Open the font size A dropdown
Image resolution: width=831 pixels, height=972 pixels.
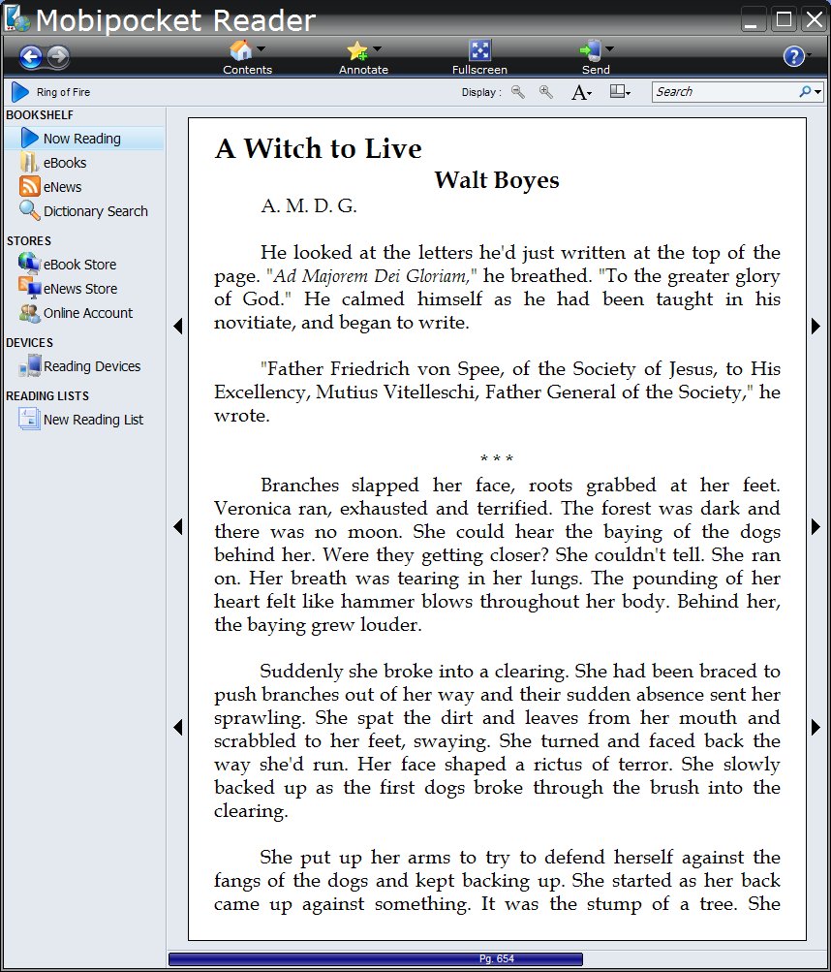[x=581, y=92]
